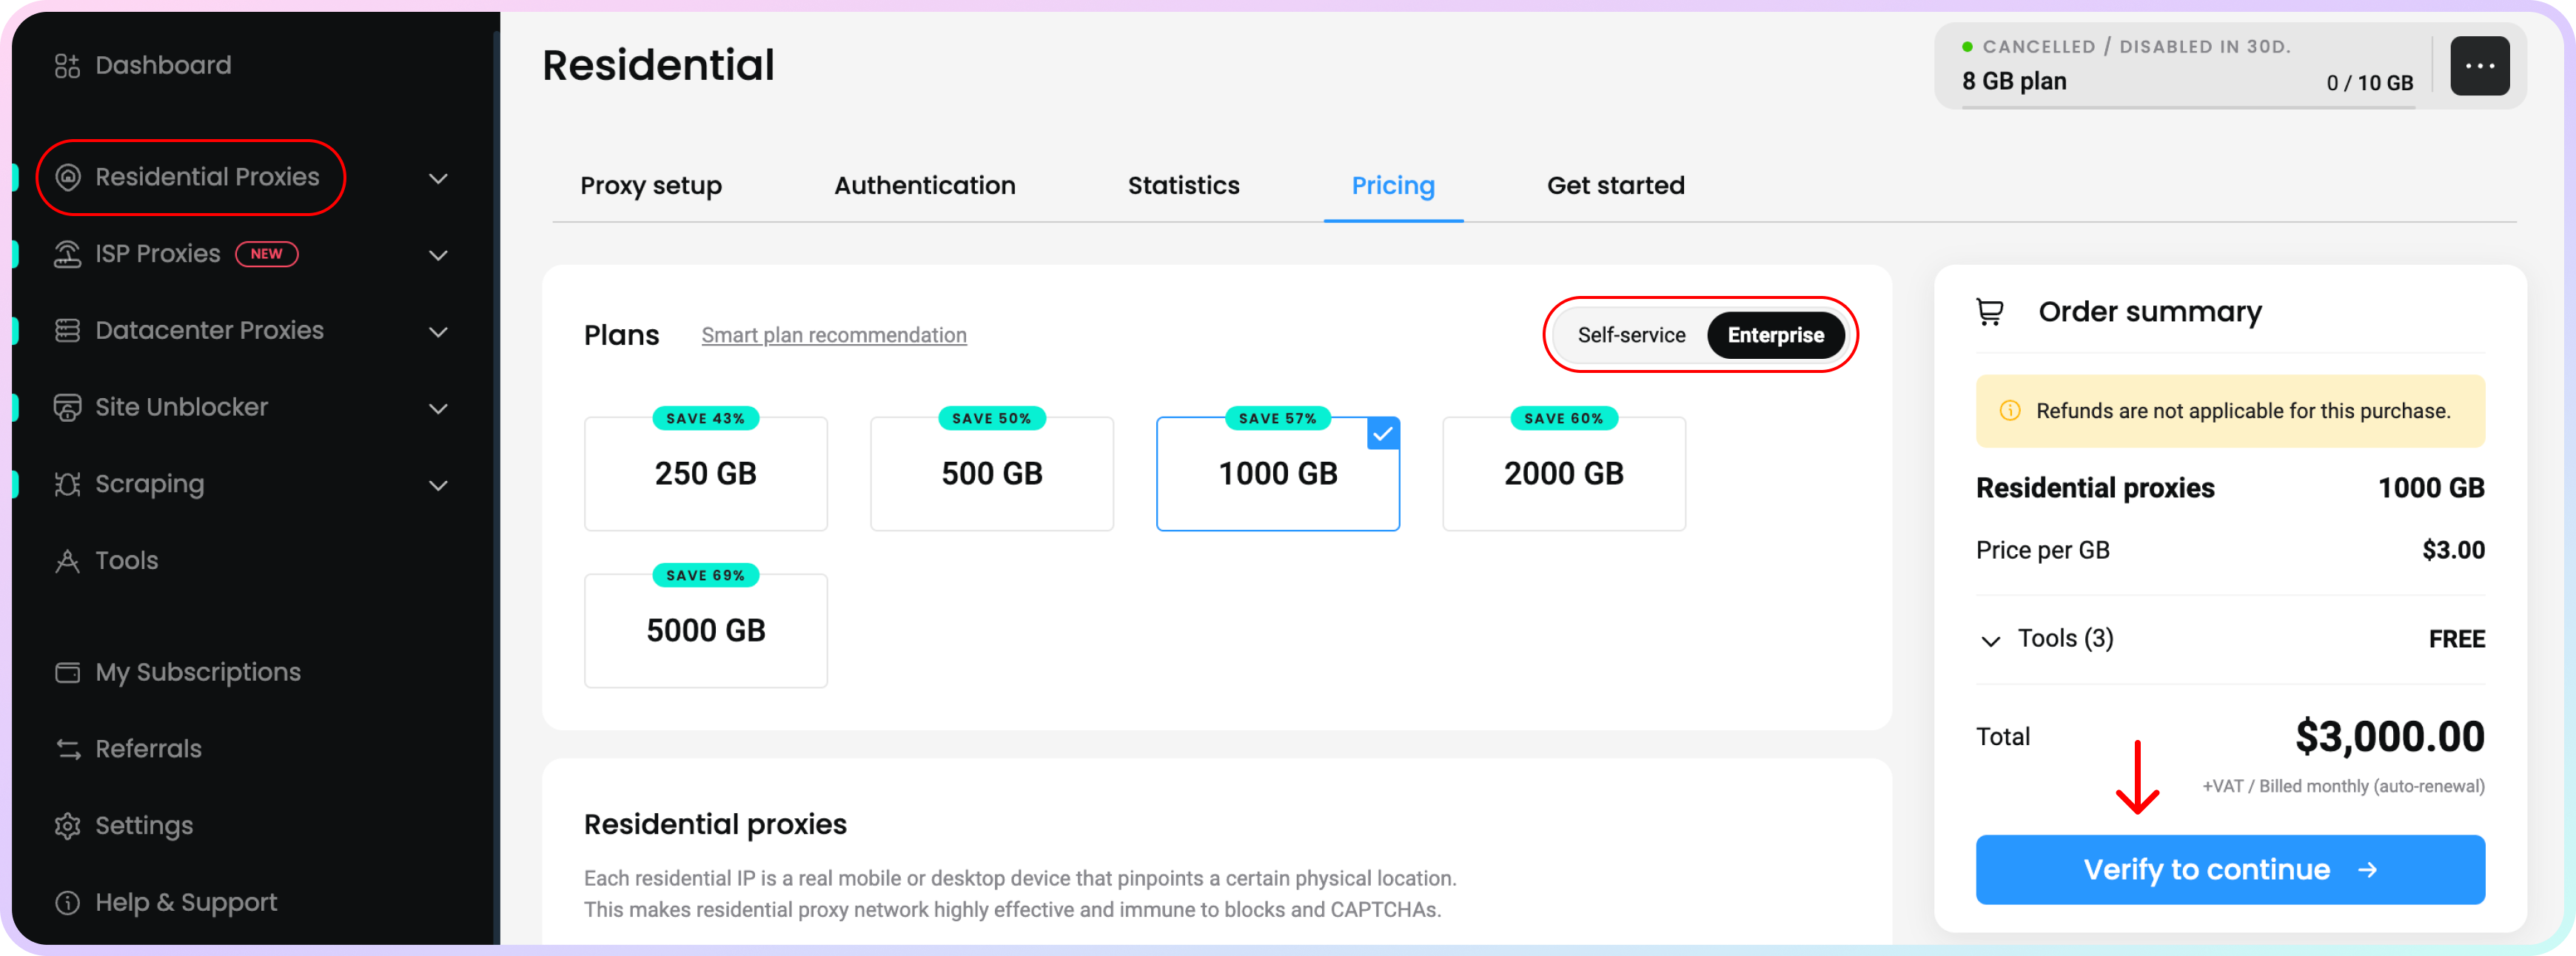Click the SAVE 50% badge
Screen dimensions: 2576x956
coord(991,419)
